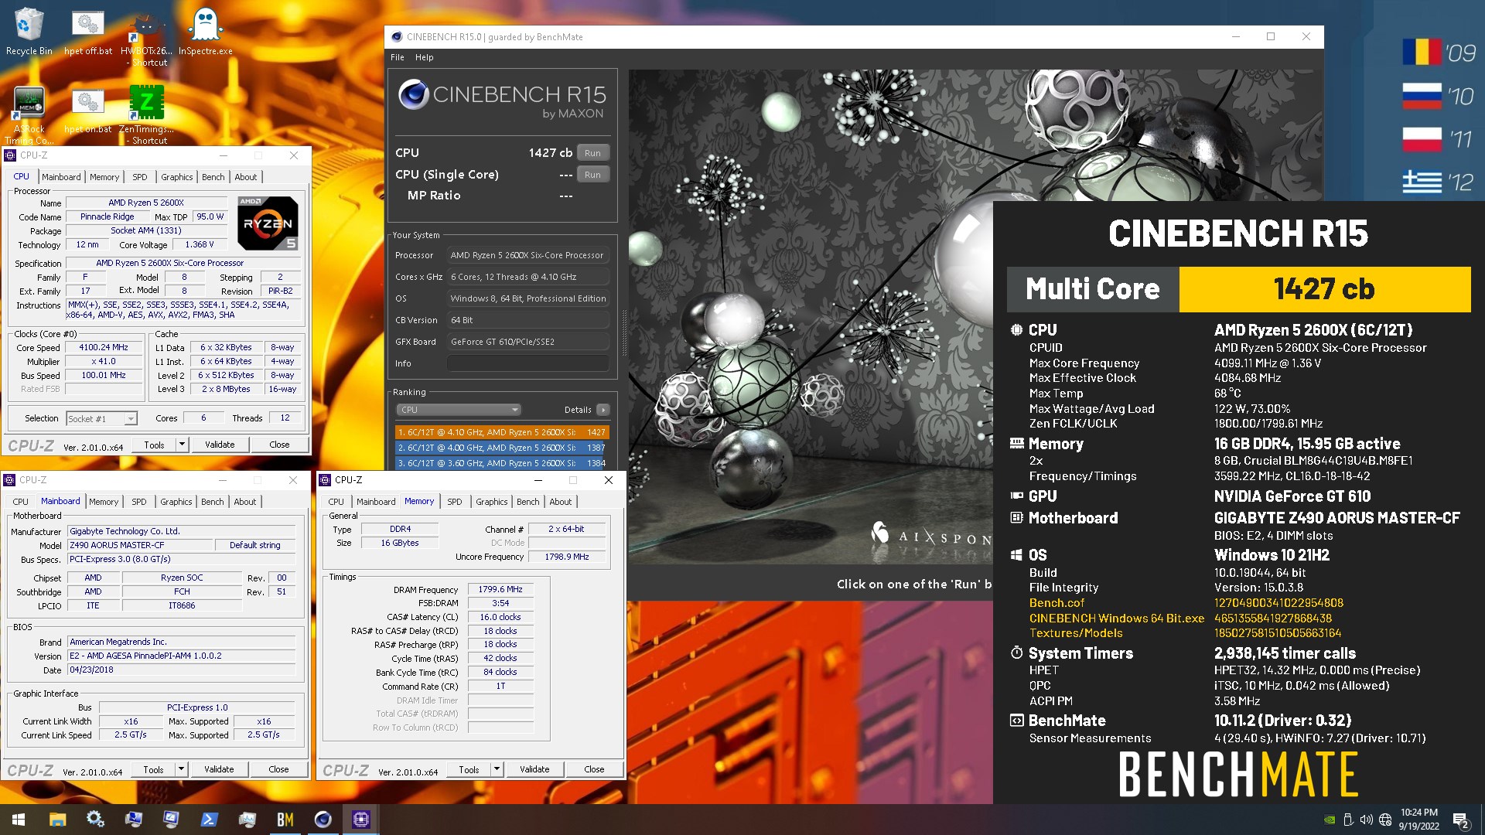Image resolution: width=1485 pixels, height=835 pixels.
Task: Click the safely remove hardware USB icon
Action: click(x=1348, y=820)
